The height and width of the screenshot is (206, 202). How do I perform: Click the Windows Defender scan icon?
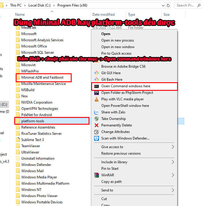pos(96,138)
